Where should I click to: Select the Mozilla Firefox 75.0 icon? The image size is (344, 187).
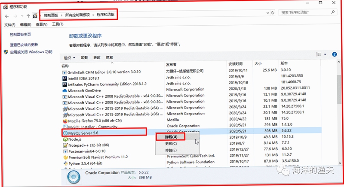tap(65, 121)
